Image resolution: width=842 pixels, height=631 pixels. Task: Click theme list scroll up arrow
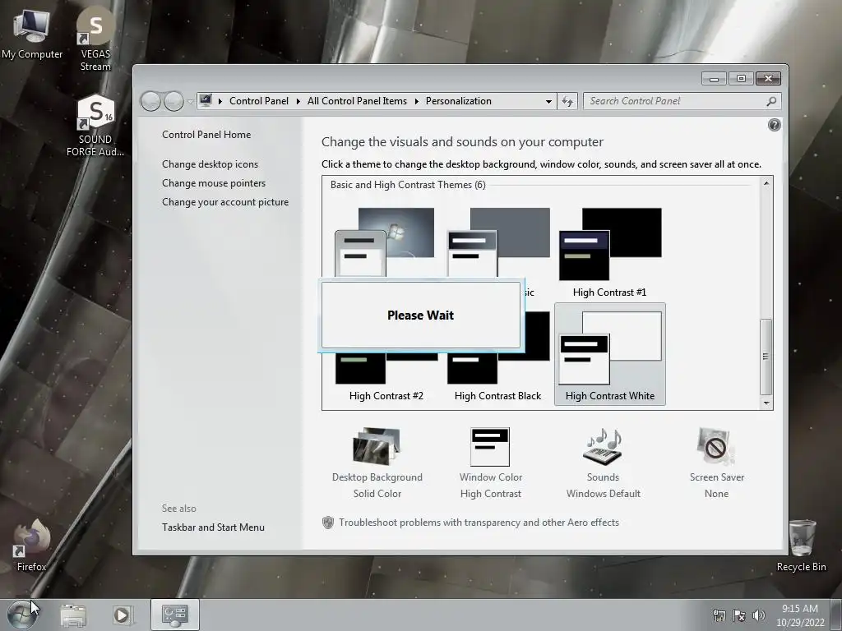coord(766,183)
